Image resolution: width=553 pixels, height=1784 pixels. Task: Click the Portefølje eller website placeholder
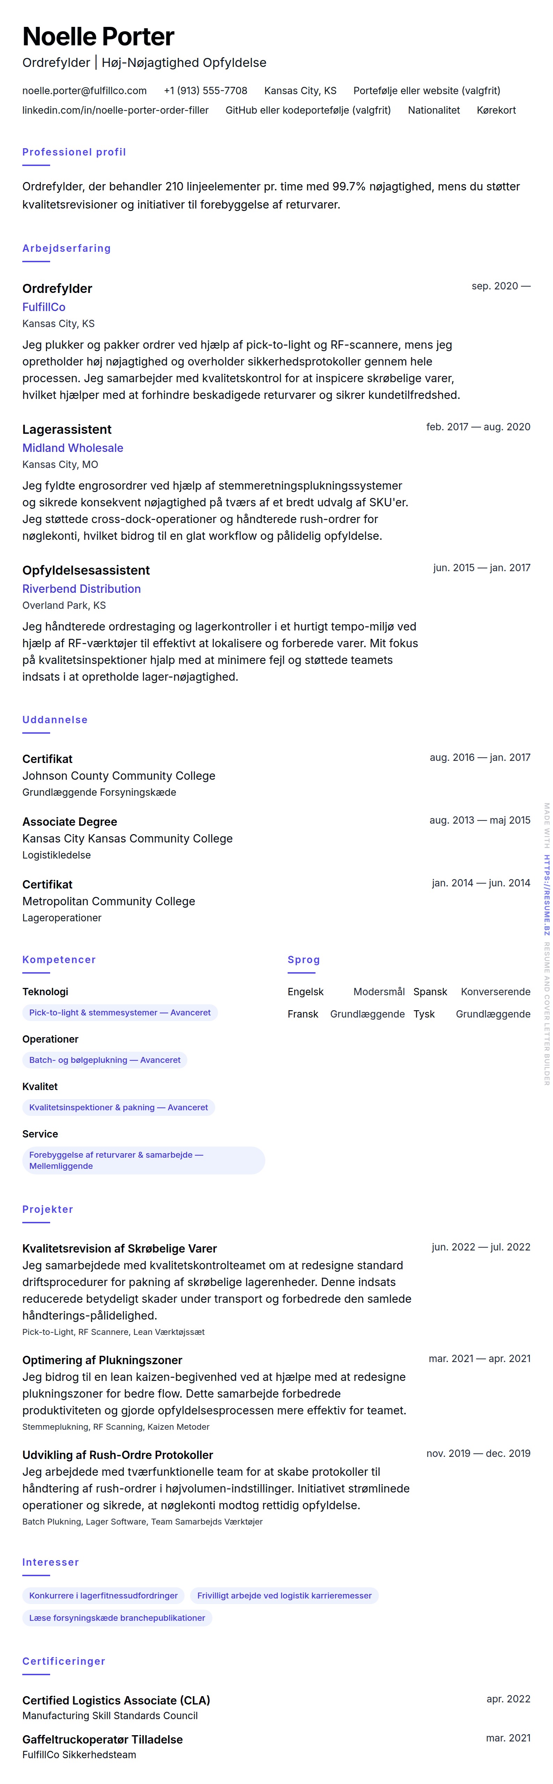tap(427, 91)
